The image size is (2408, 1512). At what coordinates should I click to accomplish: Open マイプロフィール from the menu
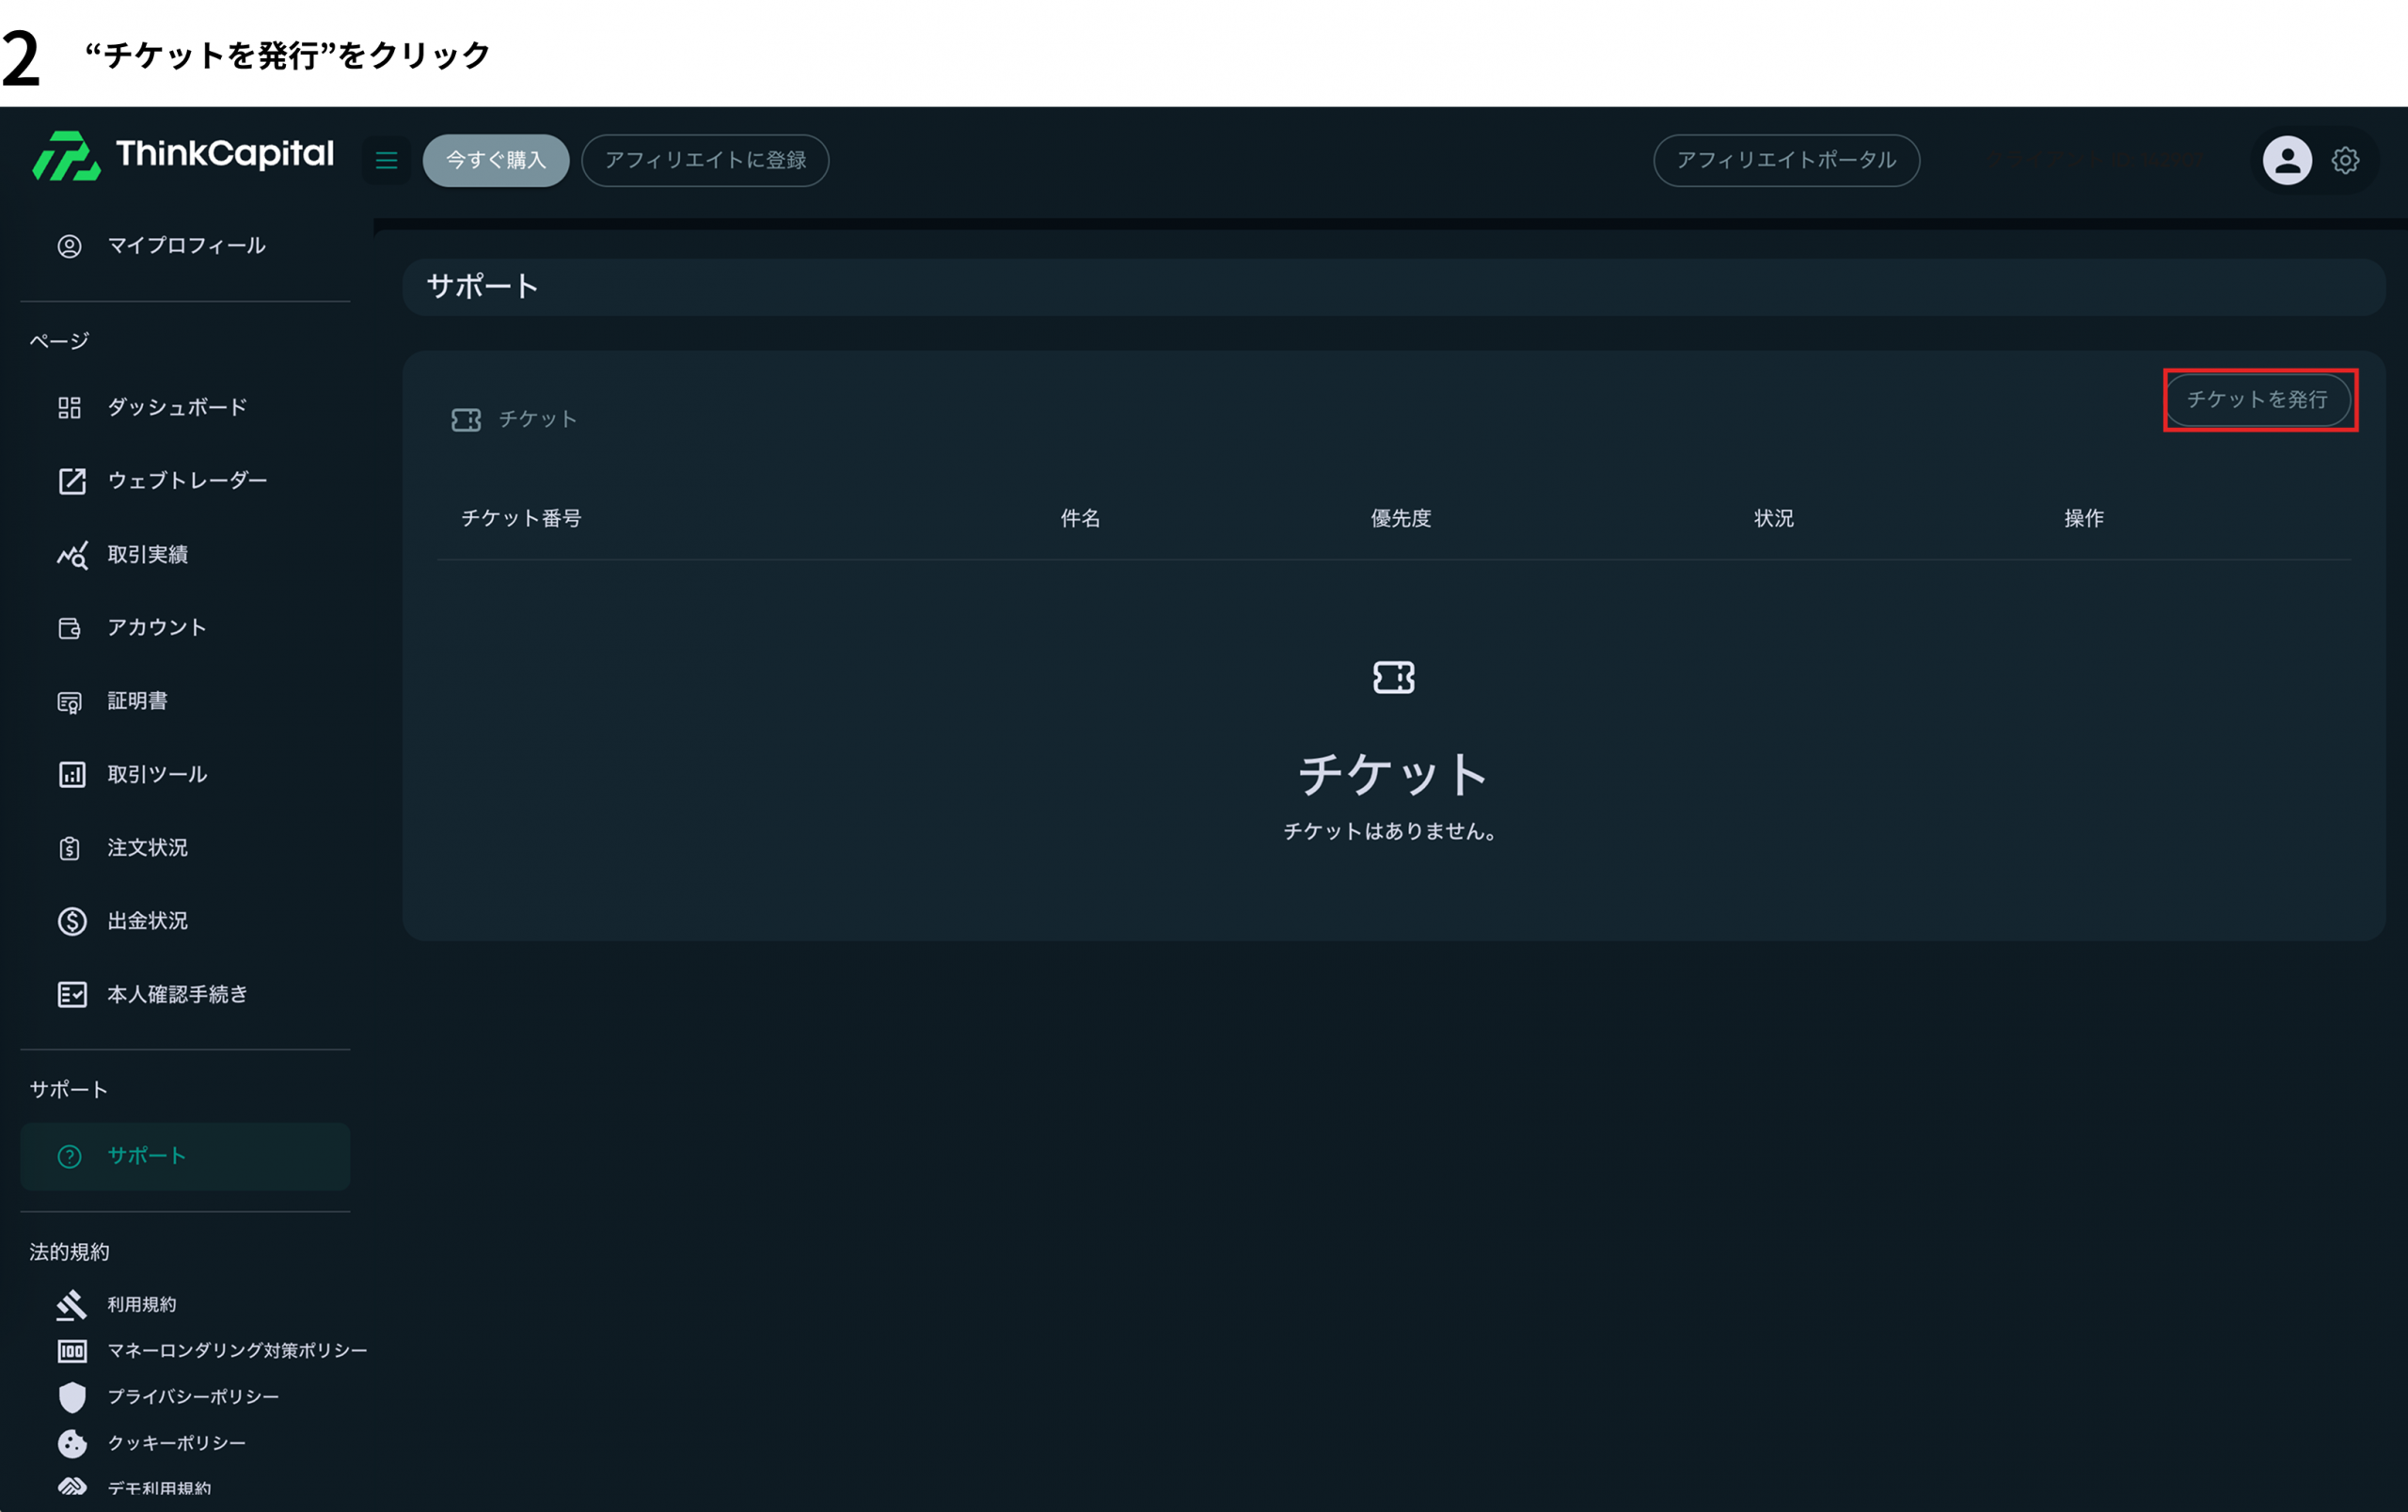(186, 245)
